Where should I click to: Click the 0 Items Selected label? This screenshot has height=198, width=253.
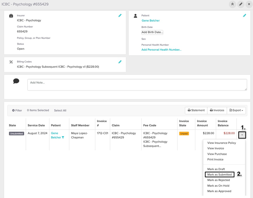click(38, 110)
